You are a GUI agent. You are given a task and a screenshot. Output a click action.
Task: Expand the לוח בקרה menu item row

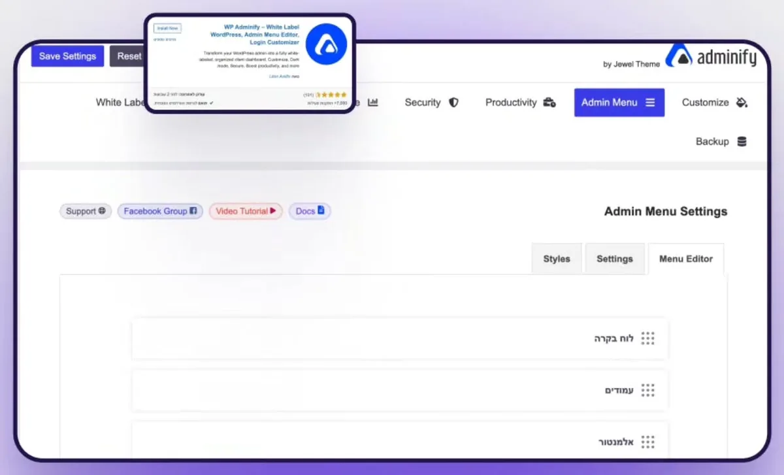click(x=400, y=338)
